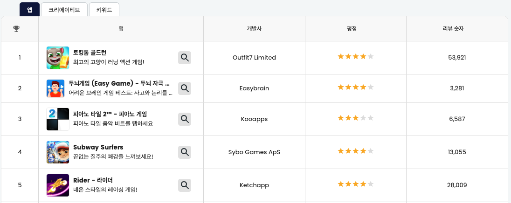The image size is (511, 203).
Task: Select developer Outfit7 Limited
Action: [x=254, y=58]
